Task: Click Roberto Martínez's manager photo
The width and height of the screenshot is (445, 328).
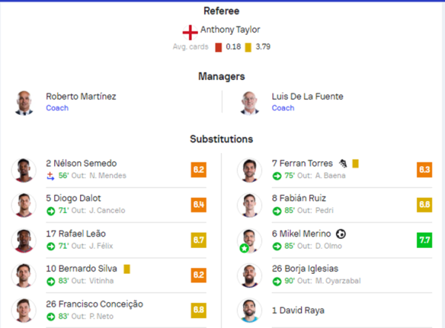Action: [24, 102]
